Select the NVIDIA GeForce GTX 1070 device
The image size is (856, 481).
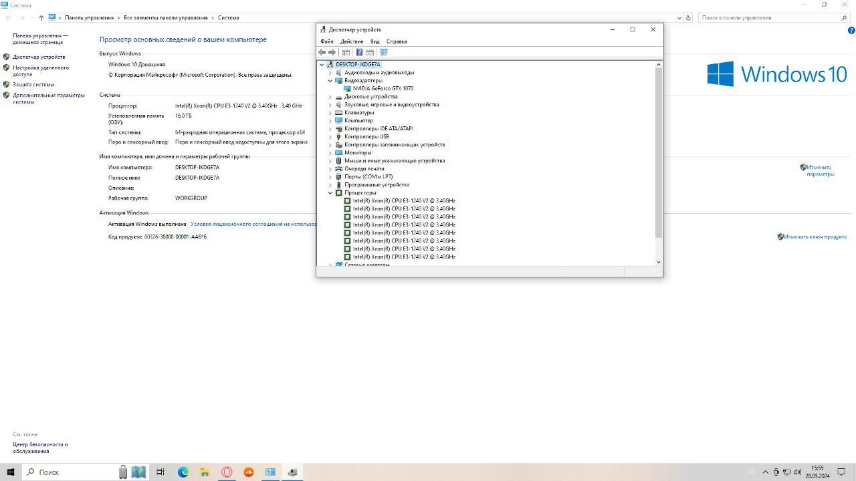pyautogui.click(x=383, y=89)
